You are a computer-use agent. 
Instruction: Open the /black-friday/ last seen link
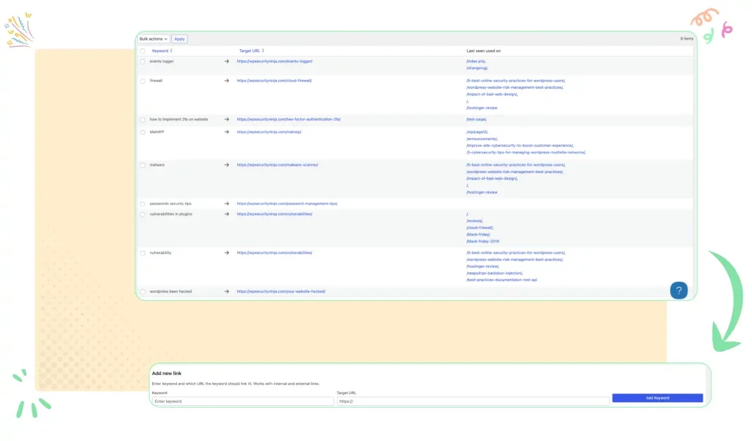click(x=479, y=234)
